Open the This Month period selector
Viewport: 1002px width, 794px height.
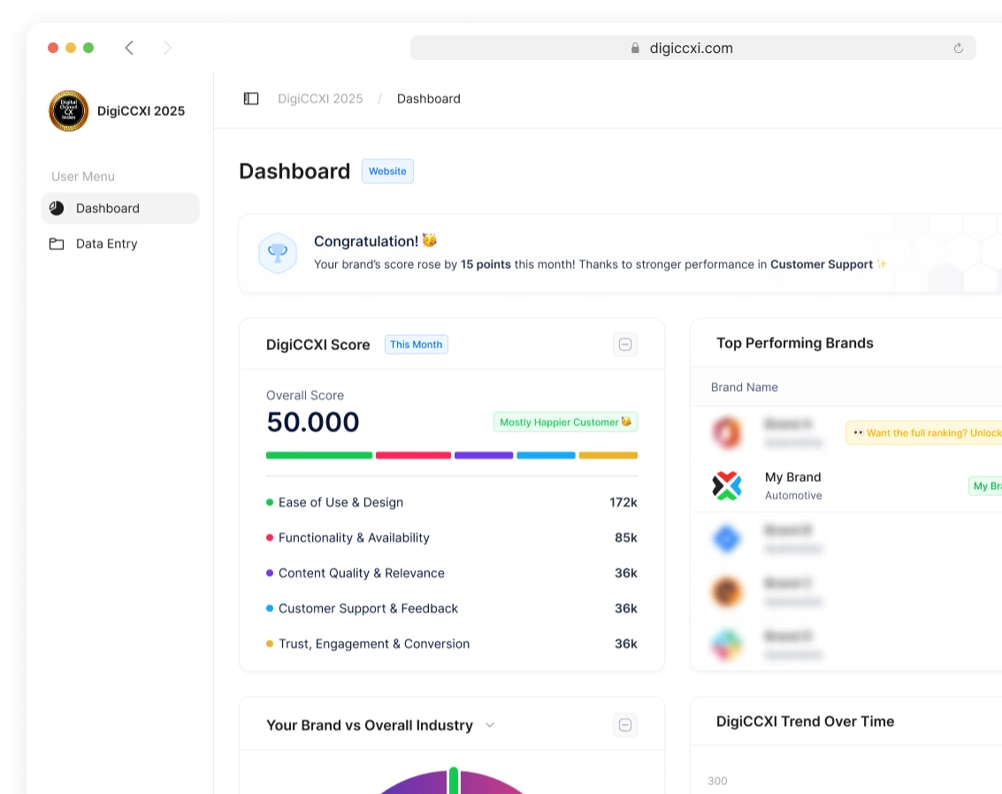click(x=416, y=344)
